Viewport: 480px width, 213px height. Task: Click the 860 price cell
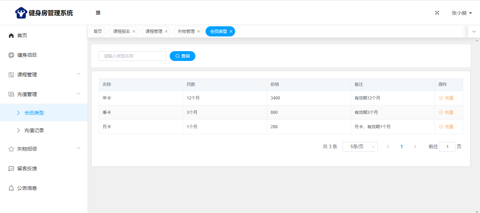(309, 112)
